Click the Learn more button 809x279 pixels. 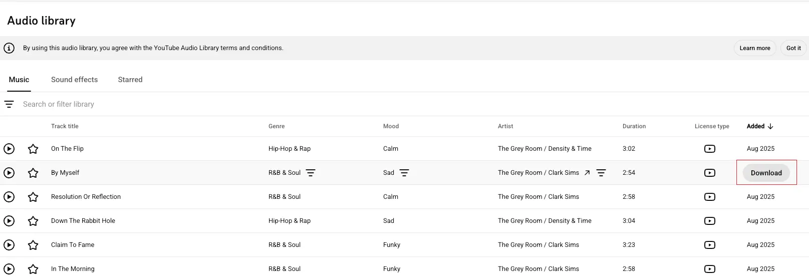coord(754,48)
